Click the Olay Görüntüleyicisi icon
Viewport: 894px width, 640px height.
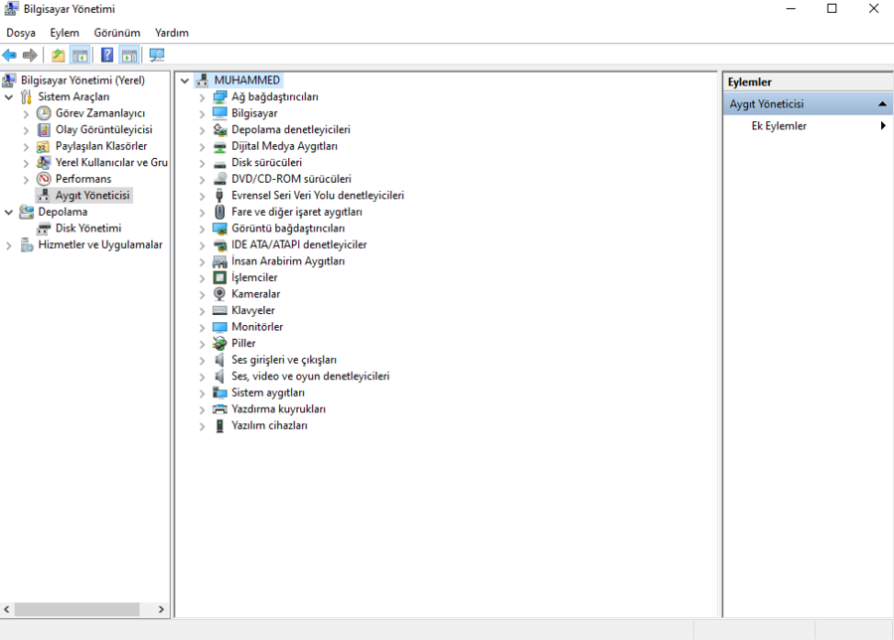(44, 130)
